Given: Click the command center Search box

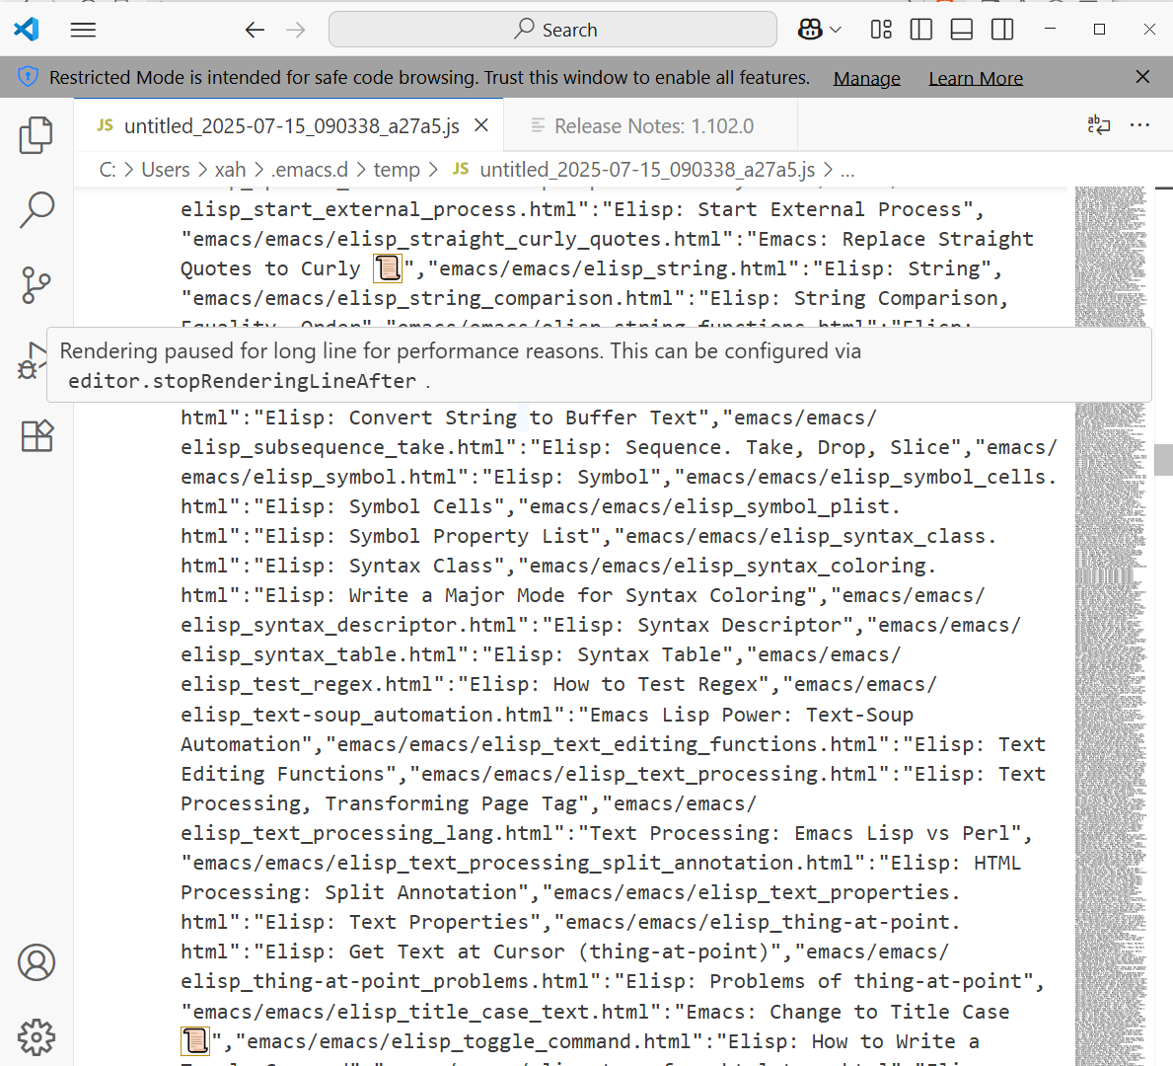Looking at the screenshot, I should (552, 30).
